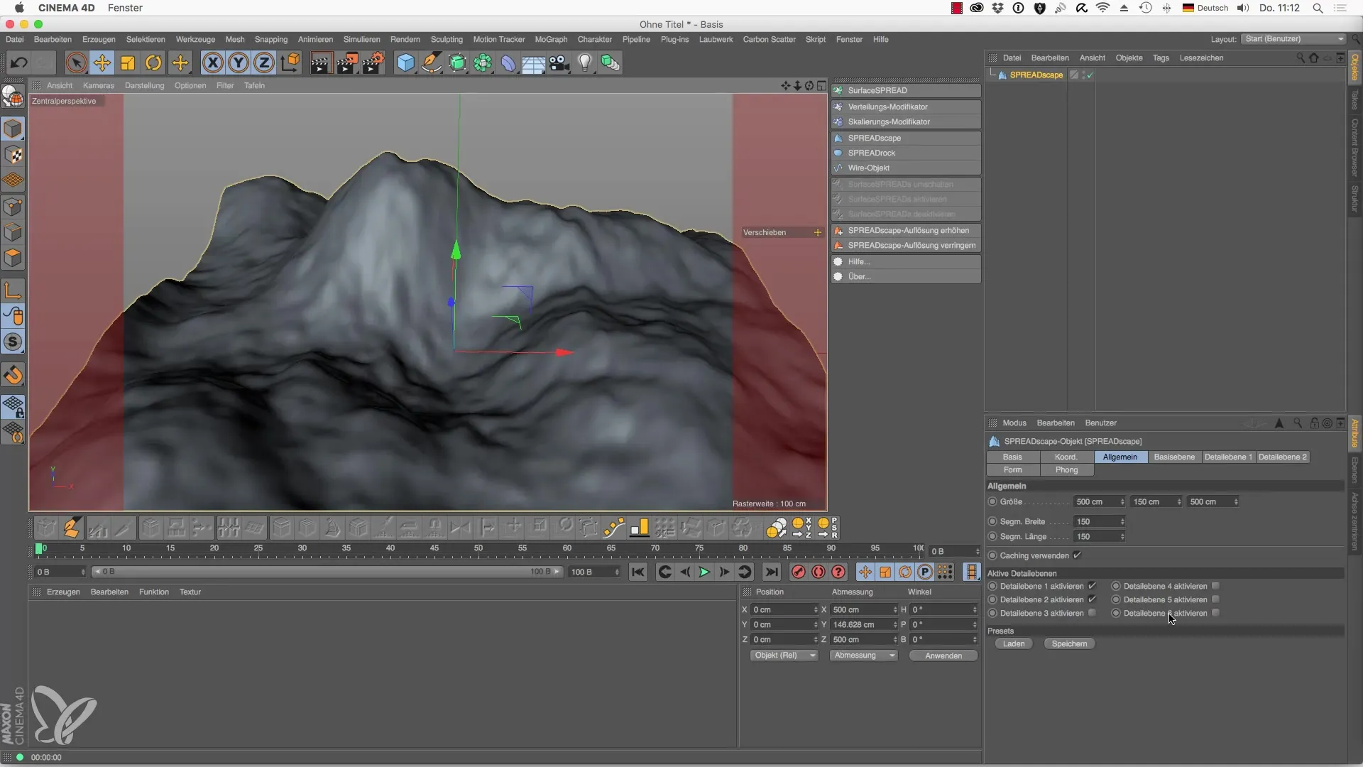
Task: Open the Abmessung dropdown
Action: (864, 656)
